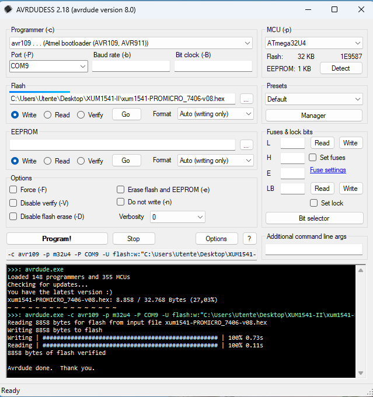This screenshot has width=373, height=397.
Task: Open the Fuse settings link
Action: click(328, 170)
